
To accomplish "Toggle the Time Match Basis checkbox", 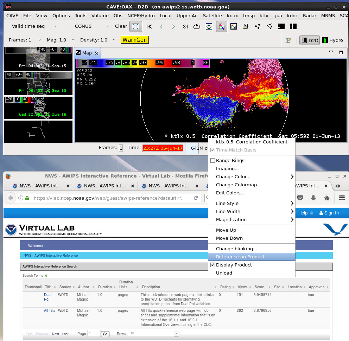I will [212, 150].
